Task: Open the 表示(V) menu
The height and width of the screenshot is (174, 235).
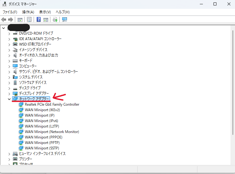Action: click(45, 12)
